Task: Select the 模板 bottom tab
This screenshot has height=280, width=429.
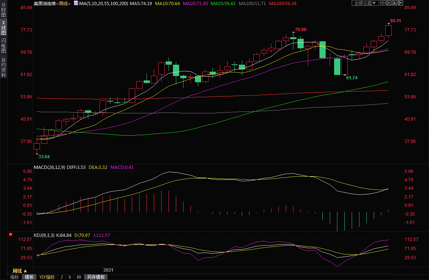Action: pyautogui.click(x=29, y=277)
